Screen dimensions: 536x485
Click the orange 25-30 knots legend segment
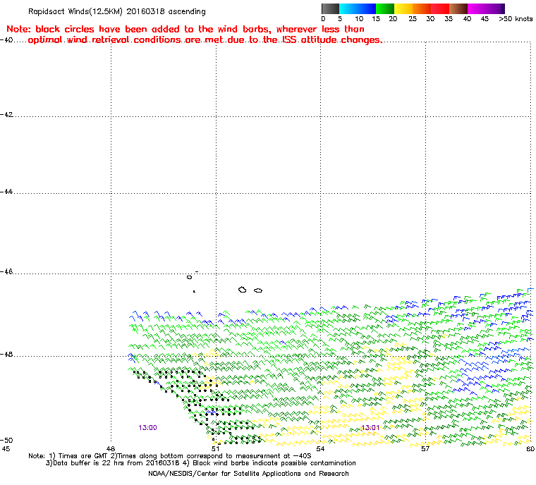tap(422, 8)
